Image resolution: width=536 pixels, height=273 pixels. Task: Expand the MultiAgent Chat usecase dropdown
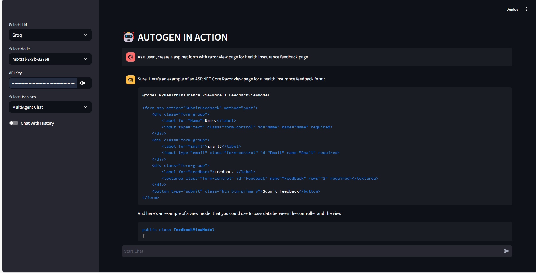coord(50,107)
